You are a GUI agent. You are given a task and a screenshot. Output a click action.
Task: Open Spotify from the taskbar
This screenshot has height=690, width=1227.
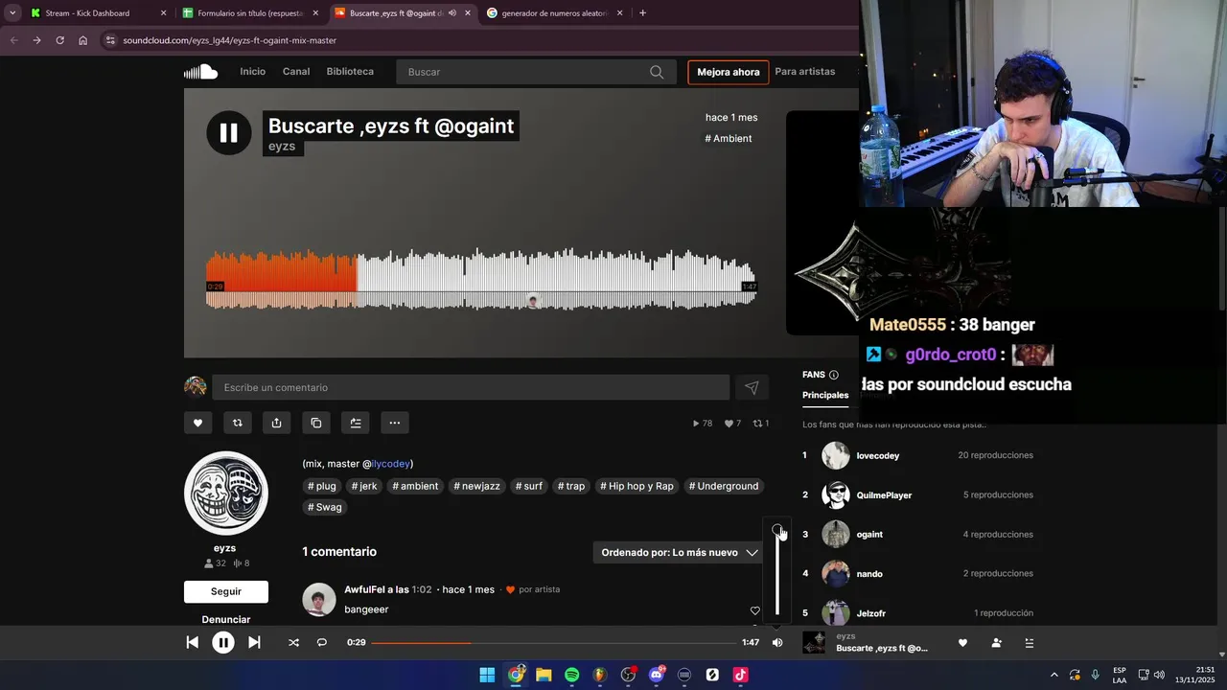pos(571,675)
